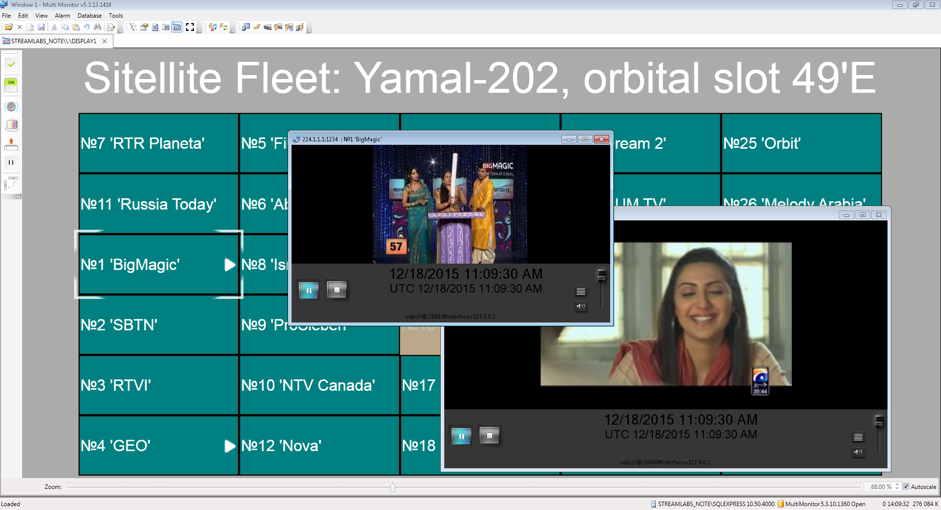Mute audio in the GEO player window
Viewport: 941px width, 510px height.
pyautogui.click(x=858, y=452)
